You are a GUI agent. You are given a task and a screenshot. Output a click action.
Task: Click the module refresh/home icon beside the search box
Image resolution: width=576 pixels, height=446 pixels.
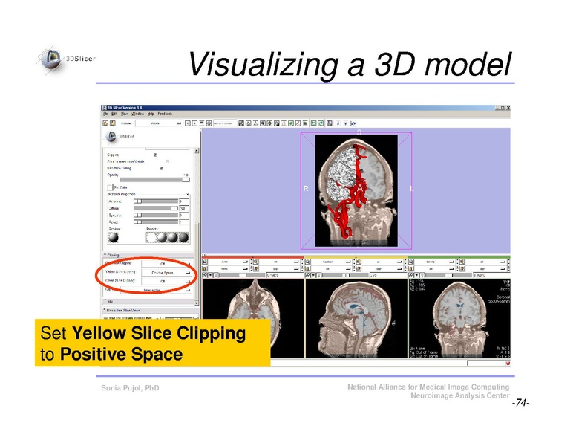pos(209,123)
